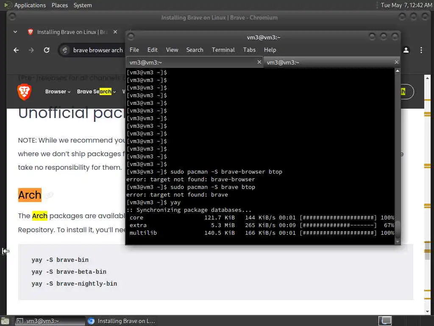The height and width of the screenshot is (326, 434).
Task: Expand the Brave Search dropdown menu
Action: coord(96,92)
